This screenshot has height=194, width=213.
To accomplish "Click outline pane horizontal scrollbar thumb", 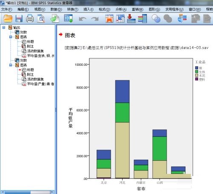I will 18,192.
